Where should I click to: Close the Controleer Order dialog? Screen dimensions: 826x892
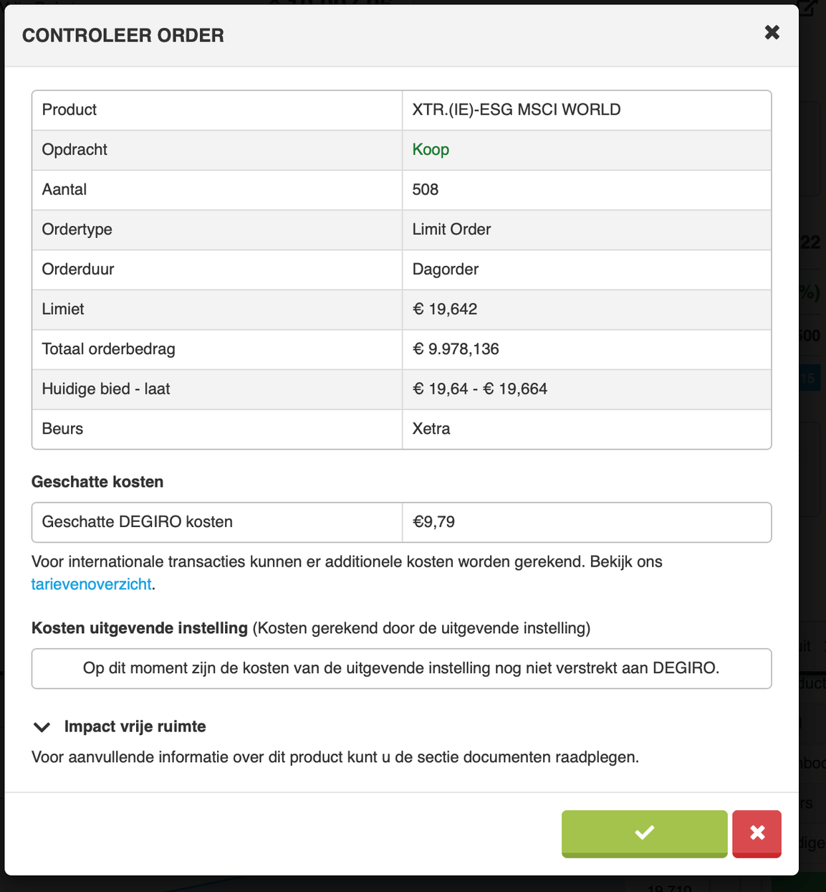click(x=772, y=32)
